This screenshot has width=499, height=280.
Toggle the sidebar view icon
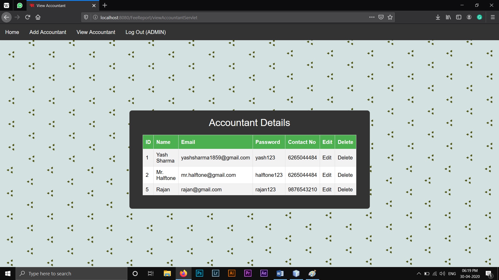[x=459, y=17]
